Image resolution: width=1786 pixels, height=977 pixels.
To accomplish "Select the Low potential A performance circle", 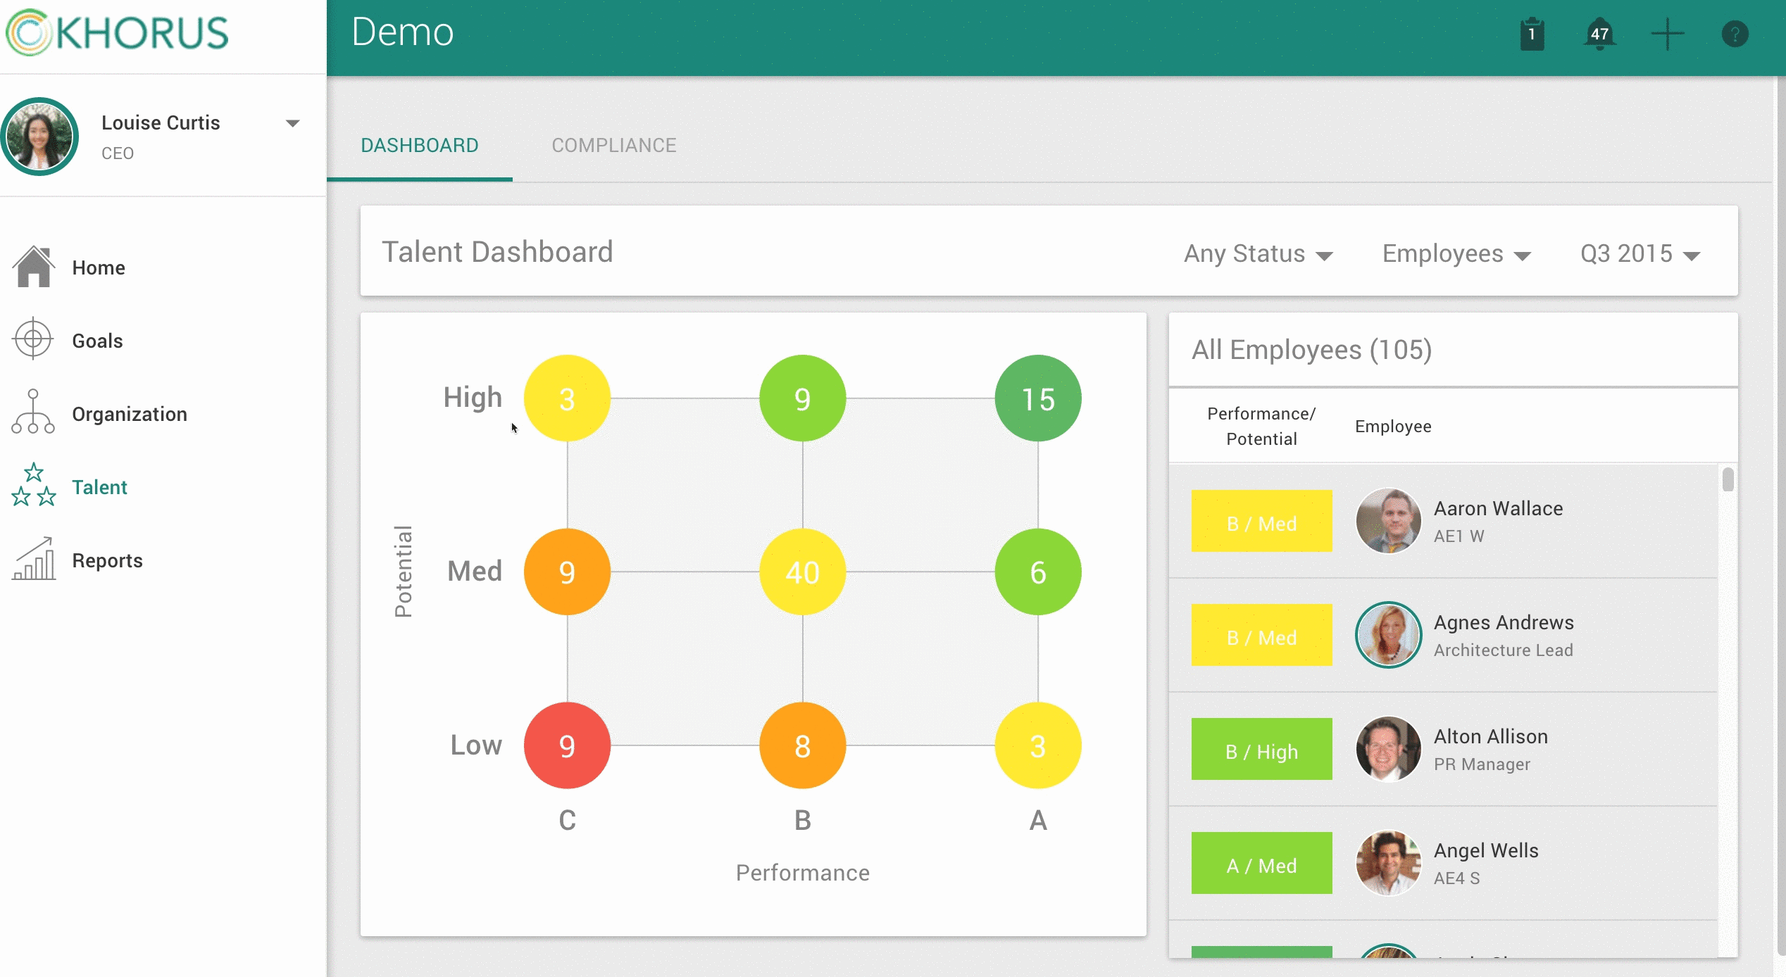I will tap(1037, 745).
